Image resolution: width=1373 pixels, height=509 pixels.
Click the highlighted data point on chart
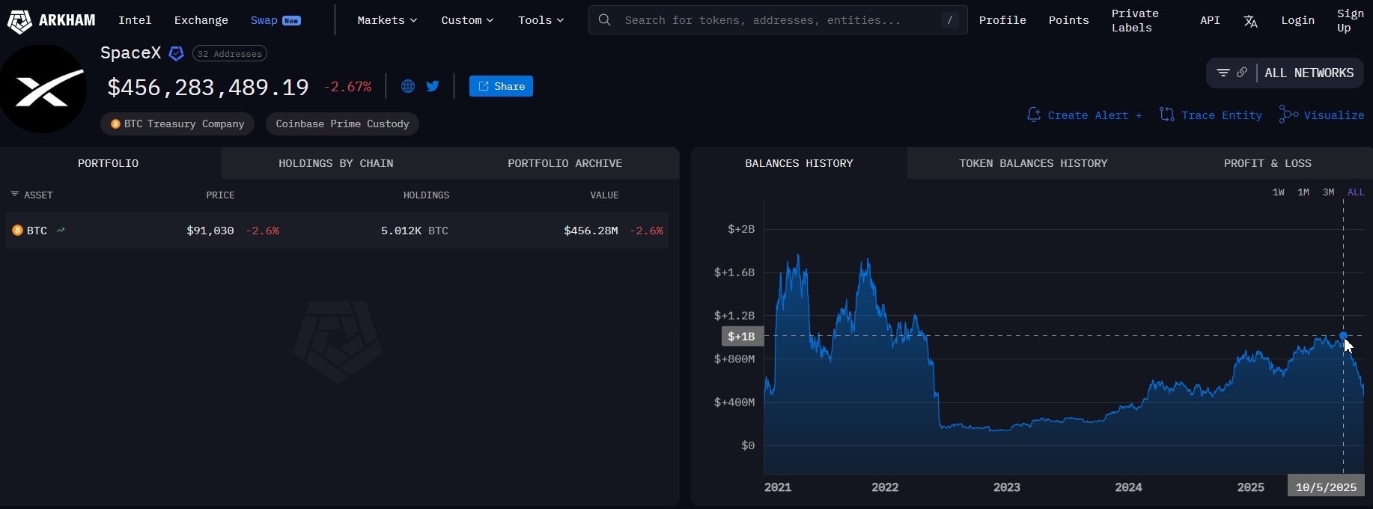point(1343,335)
